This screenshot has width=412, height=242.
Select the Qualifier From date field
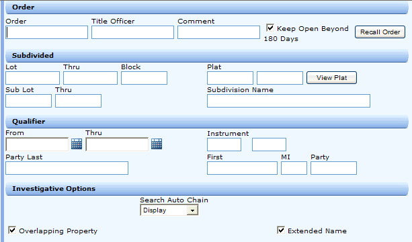click(x=37, y=145)
